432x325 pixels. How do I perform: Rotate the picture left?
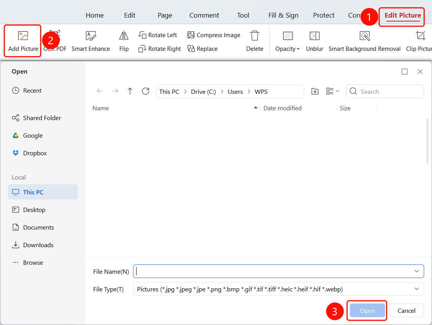tap(158, 35)
